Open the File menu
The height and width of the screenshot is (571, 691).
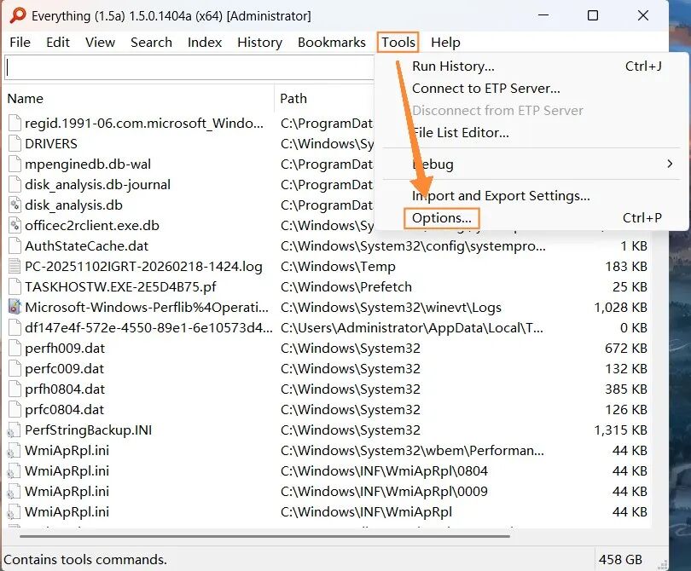click(20, 43)
